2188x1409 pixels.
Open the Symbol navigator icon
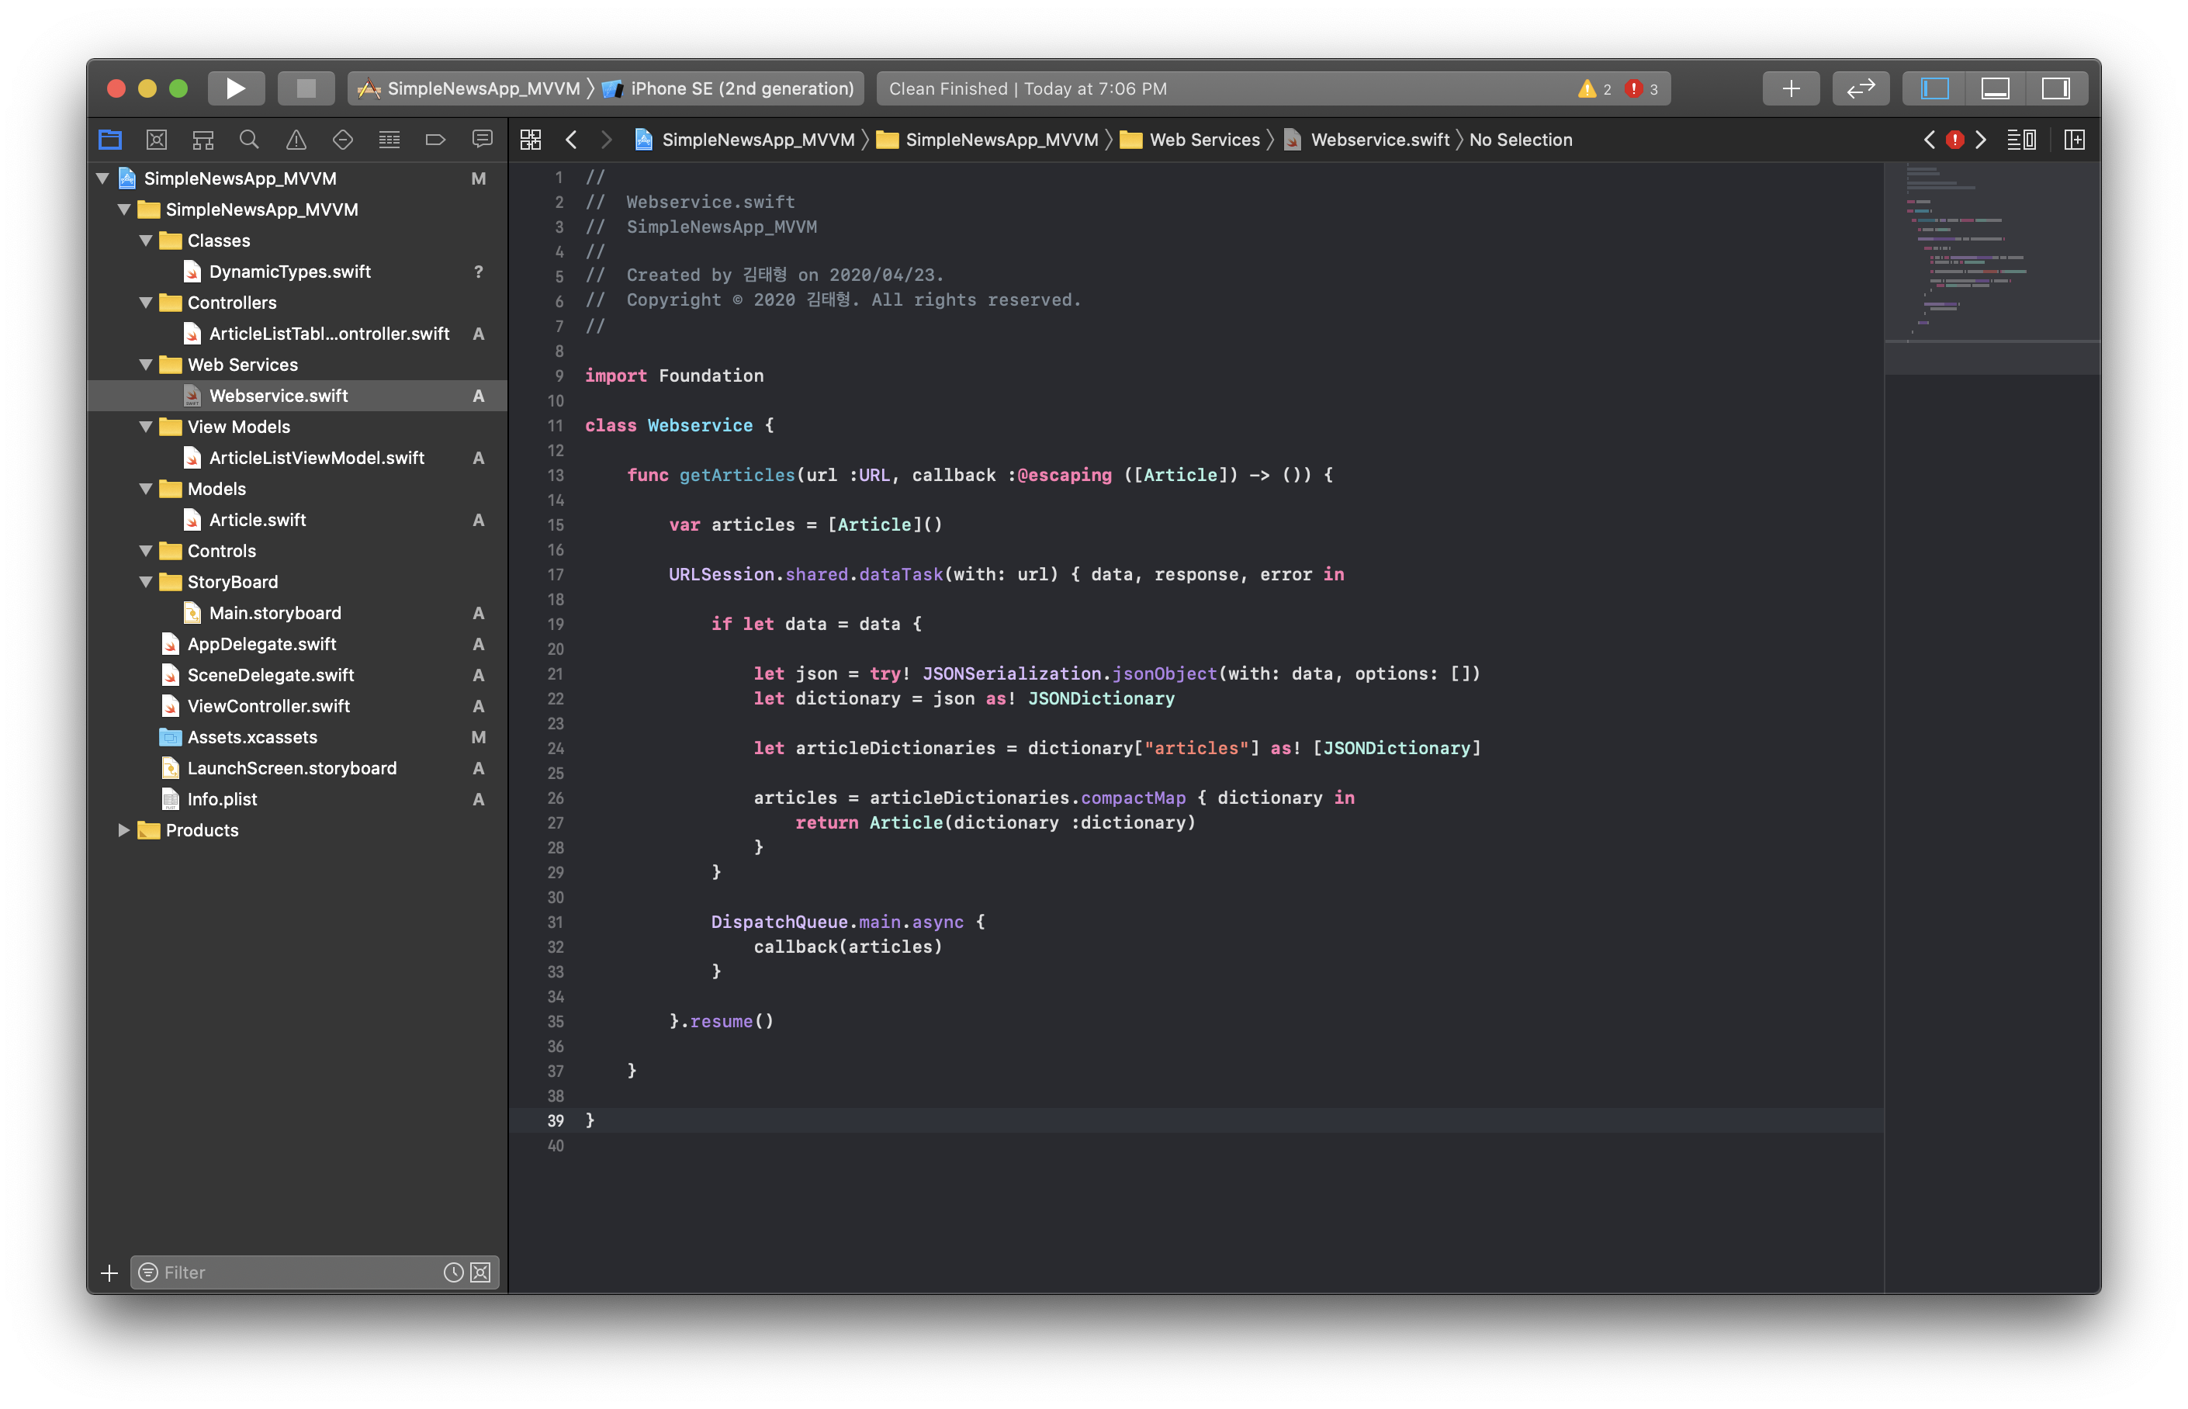click(203, 140)
